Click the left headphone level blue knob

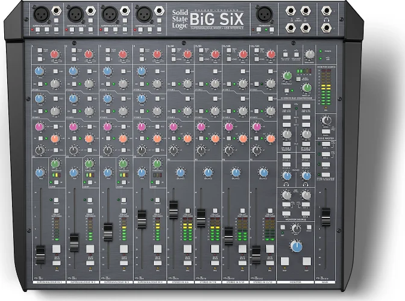287,176
